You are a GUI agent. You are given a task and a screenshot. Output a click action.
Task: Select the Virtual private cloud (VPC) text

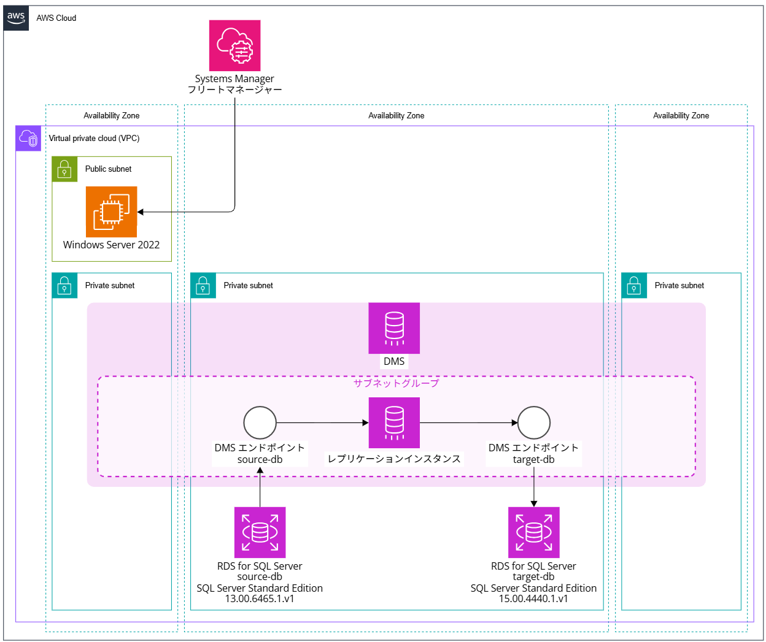95,138
